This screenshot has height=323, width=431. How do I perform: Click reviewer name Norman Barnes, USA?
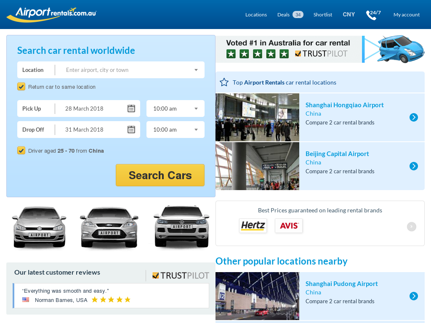coord(61,300)
